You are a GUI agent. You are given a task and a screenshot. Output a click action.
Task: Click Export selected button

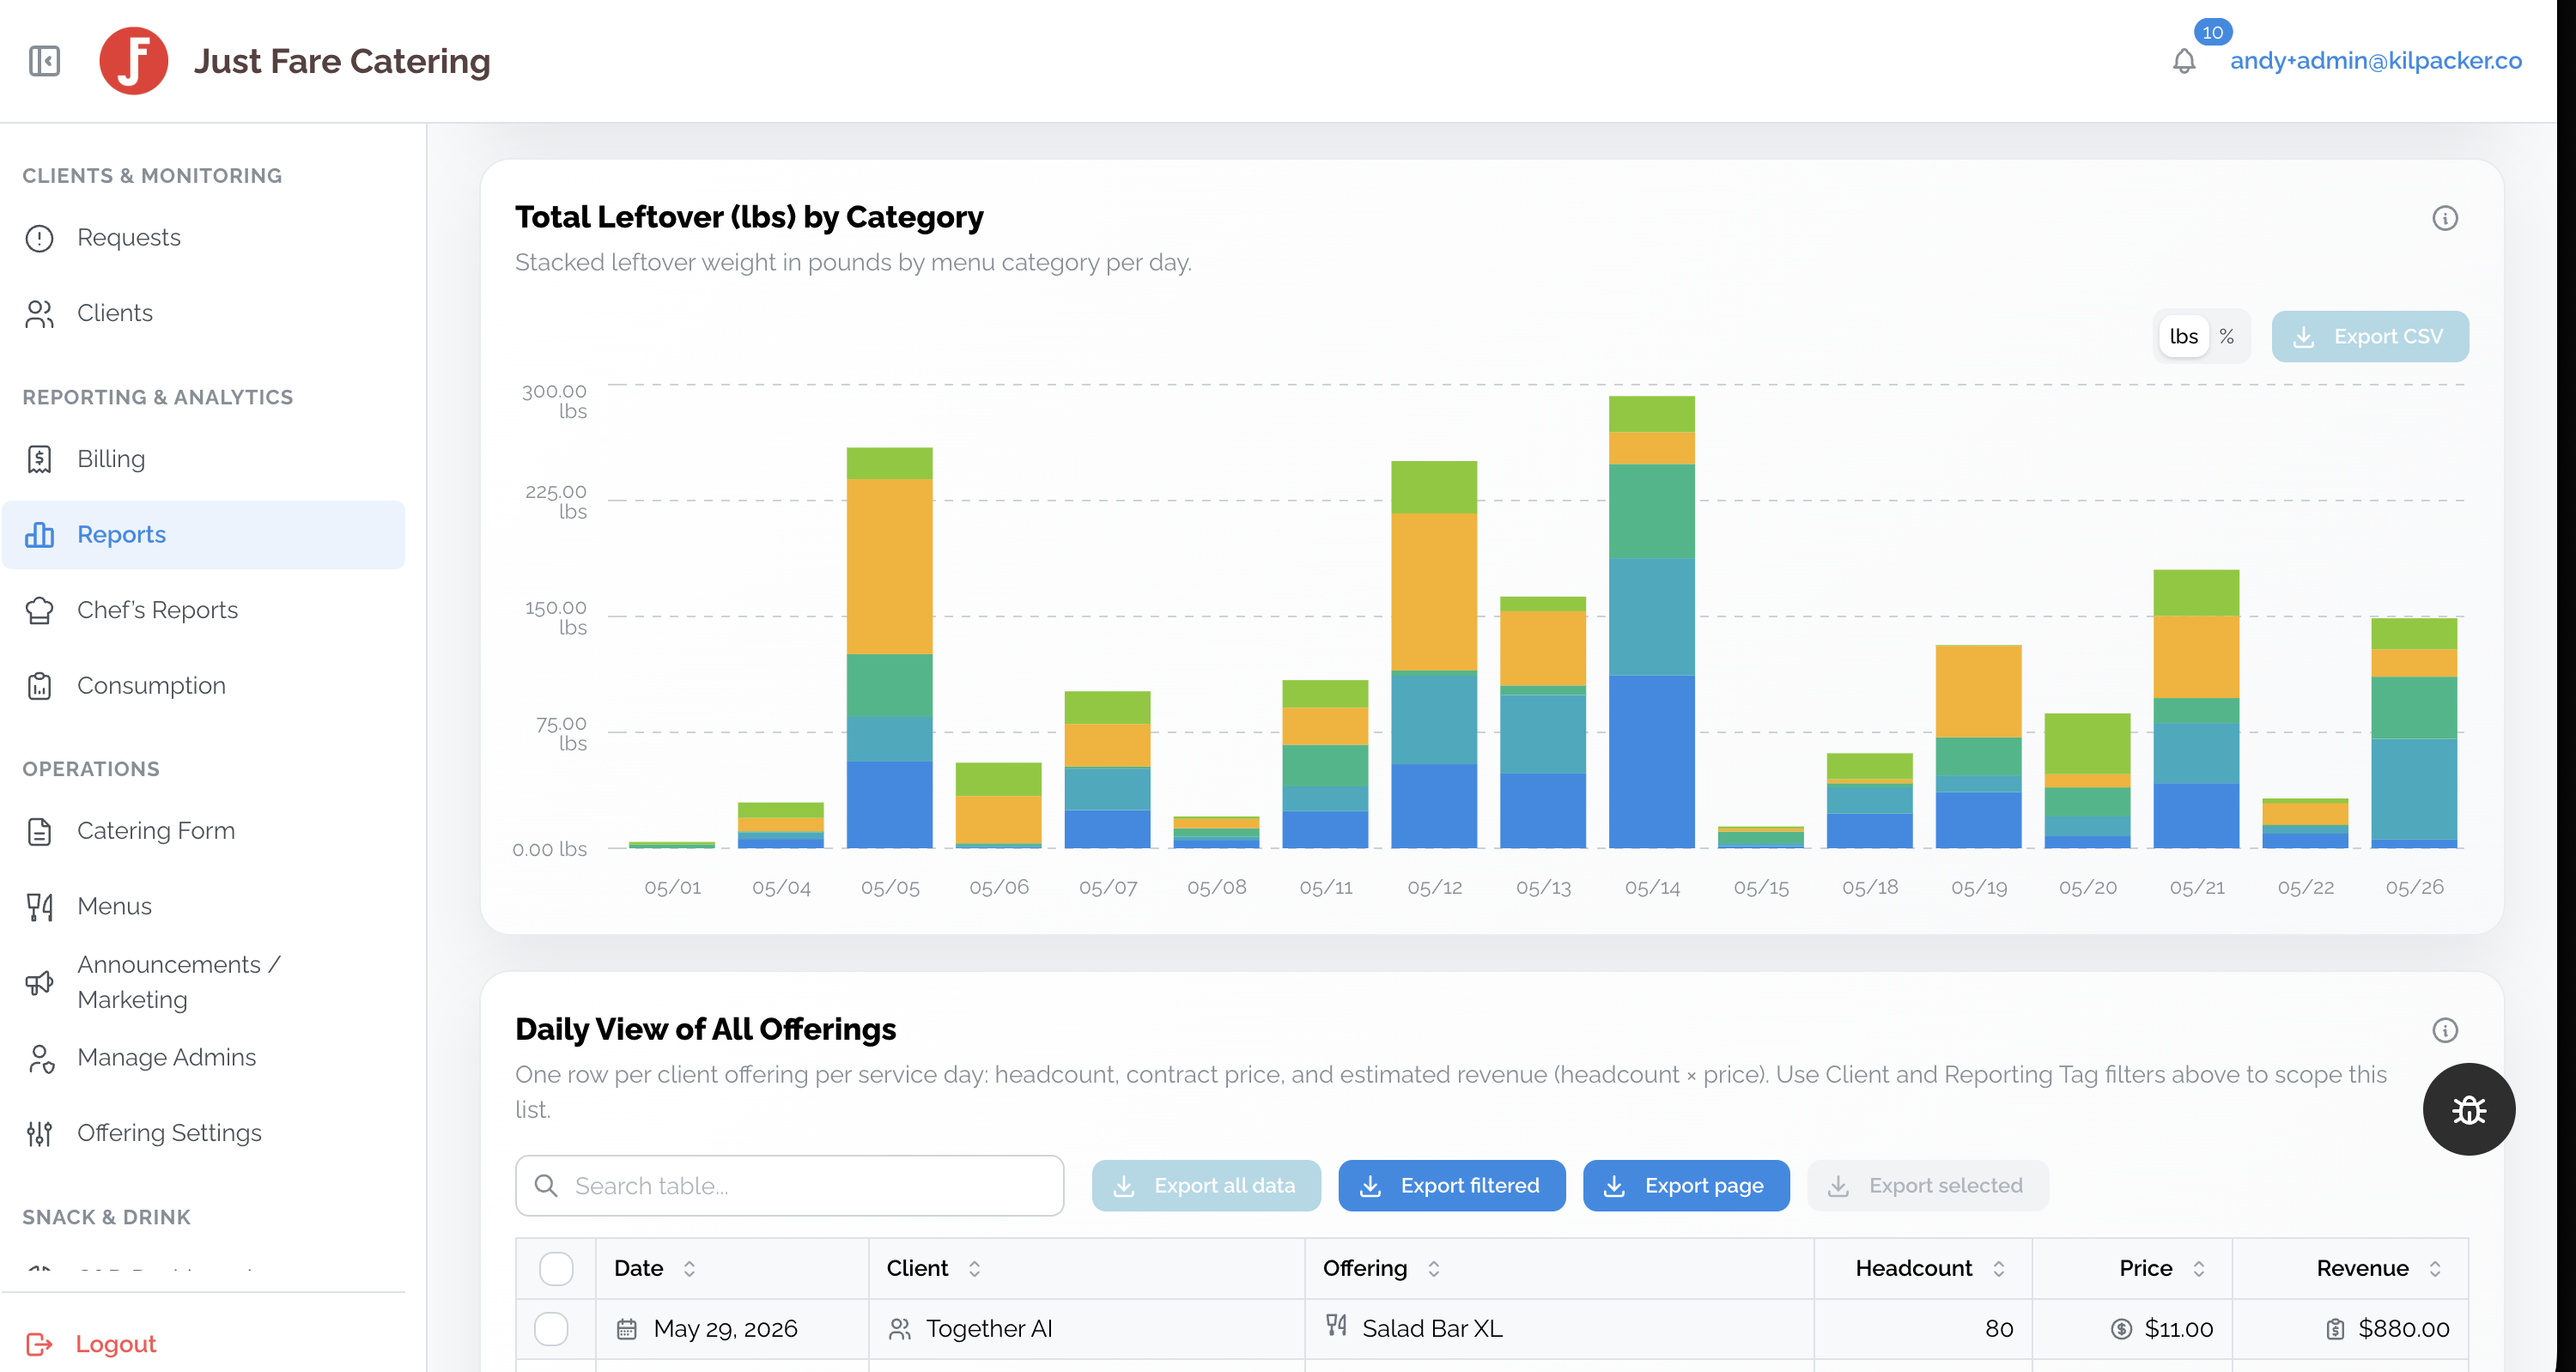pyautogui.click(x=1928, y=1186)
